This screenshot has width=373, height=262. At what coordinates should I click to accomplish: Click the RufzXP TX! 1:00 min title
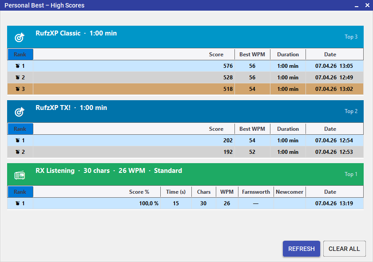coord(71,108)
